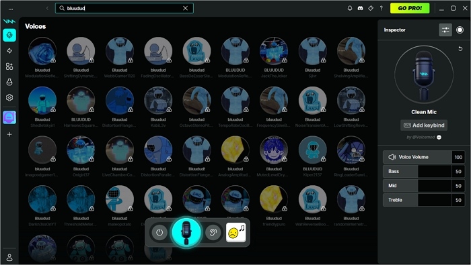The image size is (471, 265).
Task: Toggle the hear myself ear button
Action: [213, 232]
